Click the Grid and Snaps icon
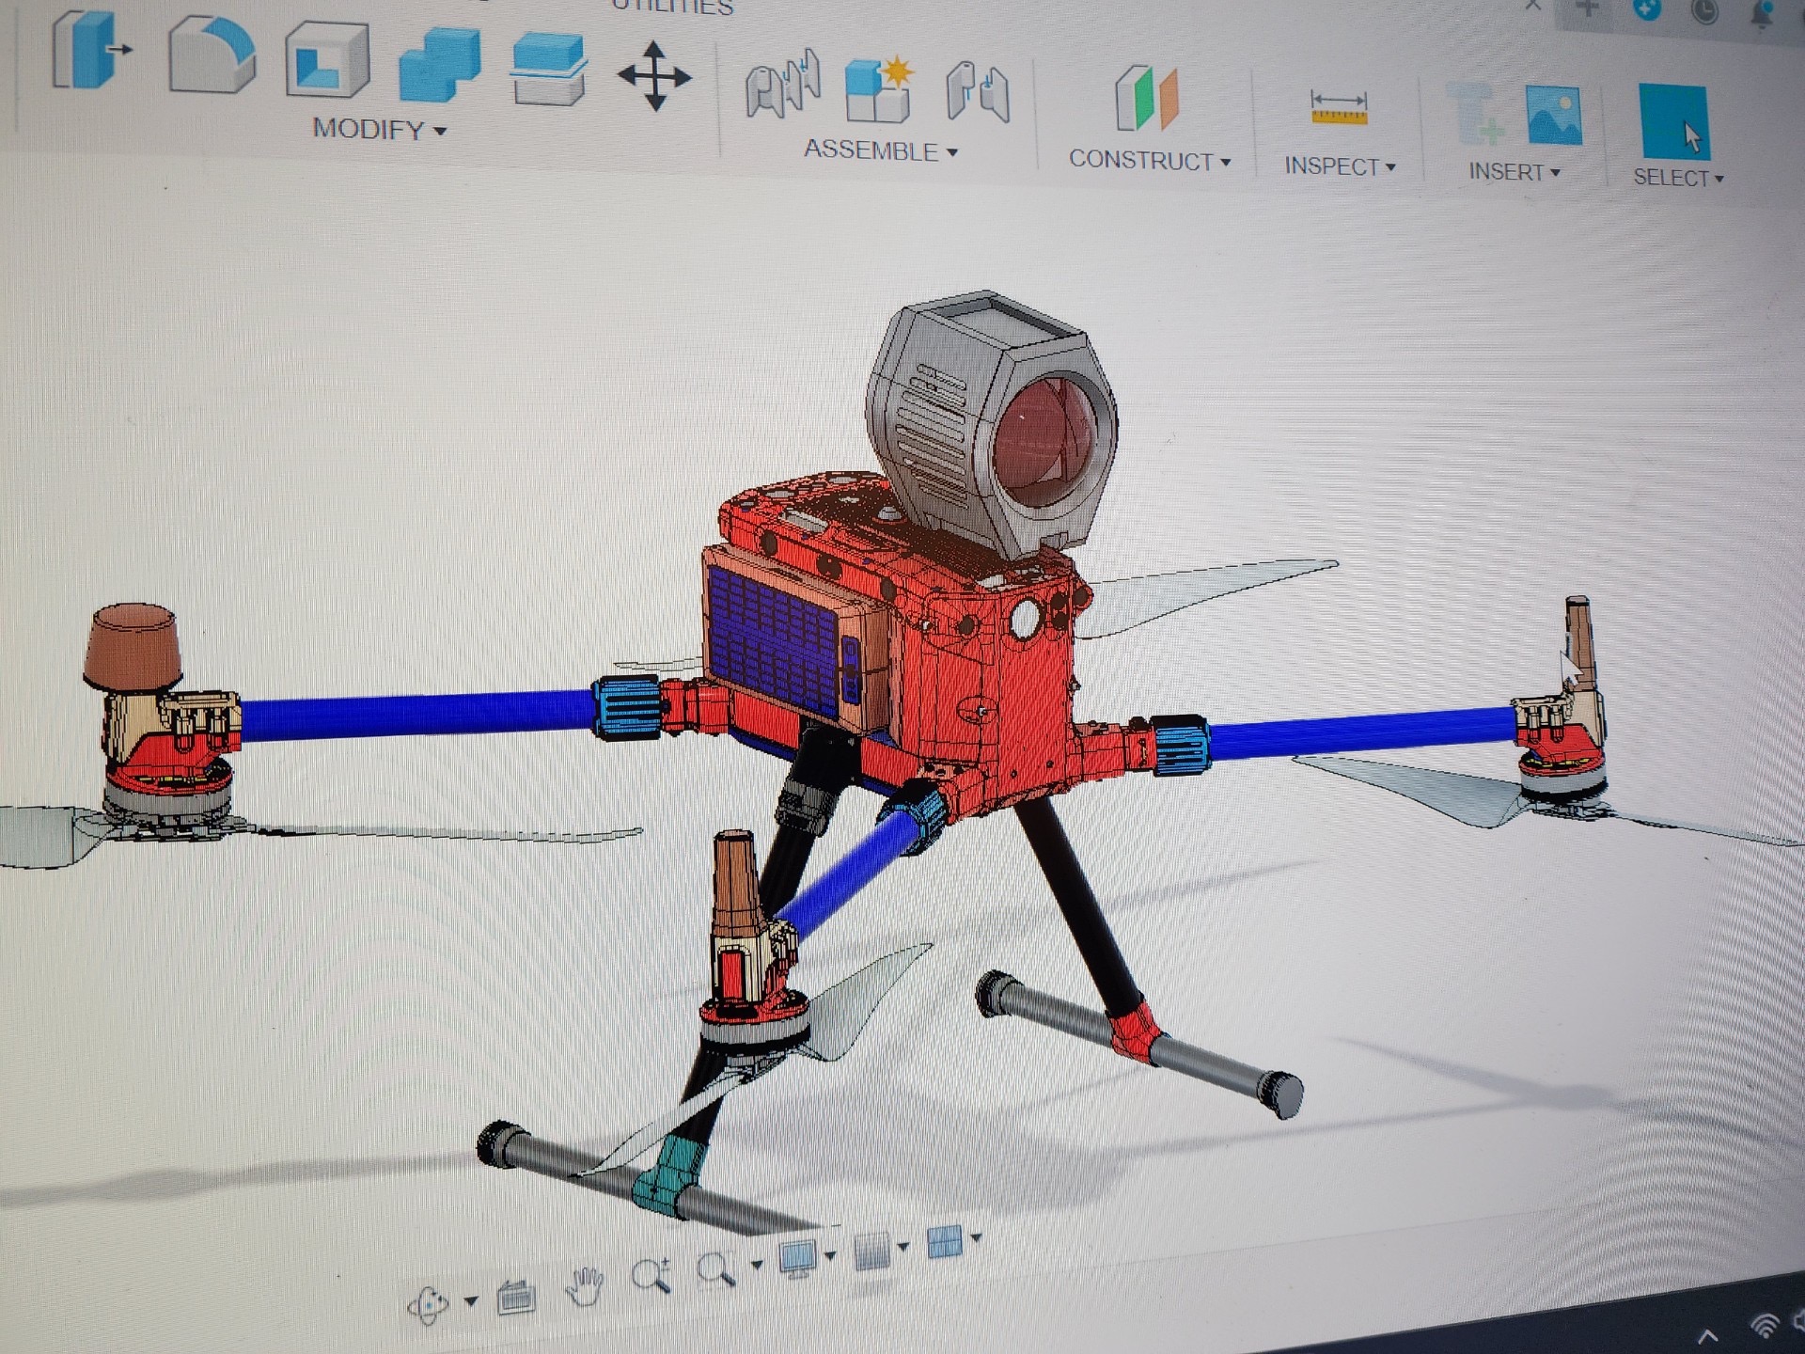Screen dimensions: 1805x1354 [871, 1251]
